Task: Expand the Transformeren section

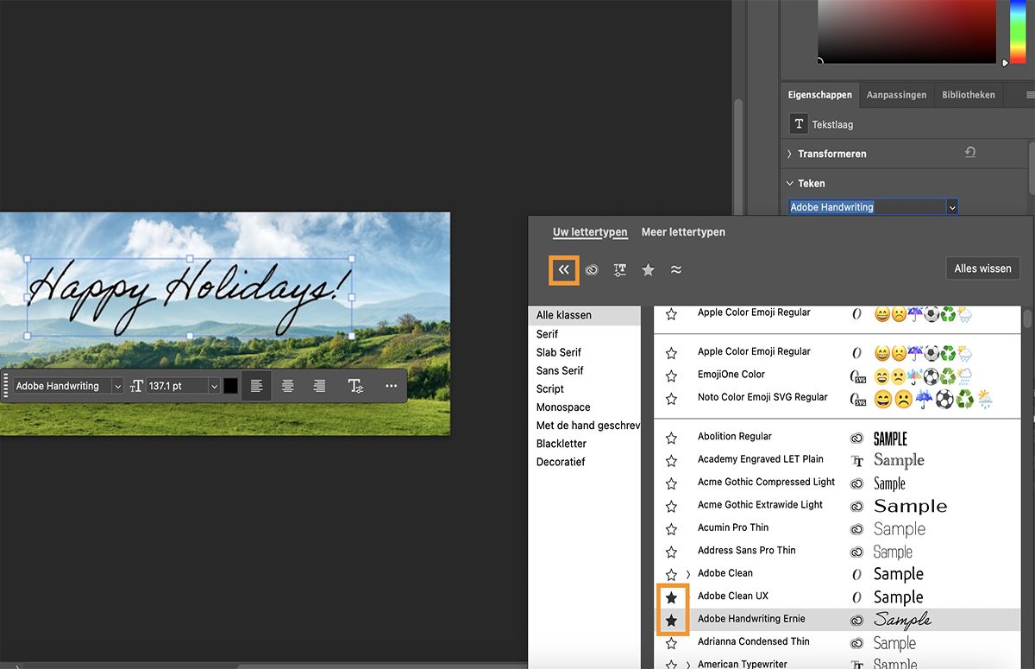Action: click(x=790, y=153)
